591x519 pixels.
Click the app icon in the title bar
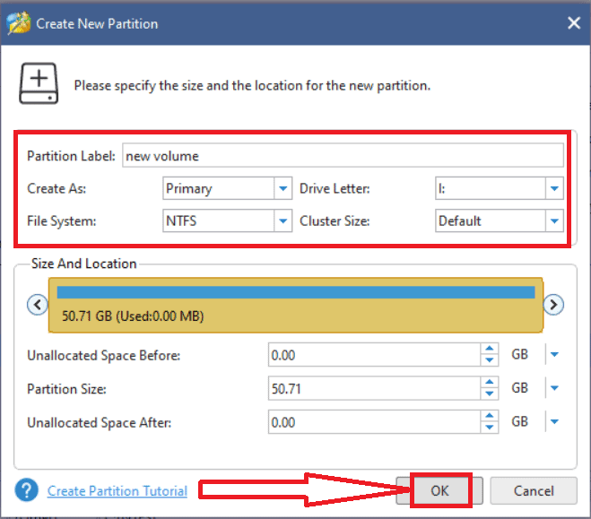coord(19,23)
